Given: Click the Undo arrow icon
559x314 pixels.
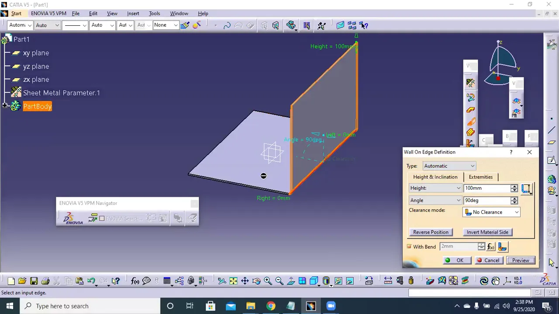Looking at the screenshot, I should (91, 281).
